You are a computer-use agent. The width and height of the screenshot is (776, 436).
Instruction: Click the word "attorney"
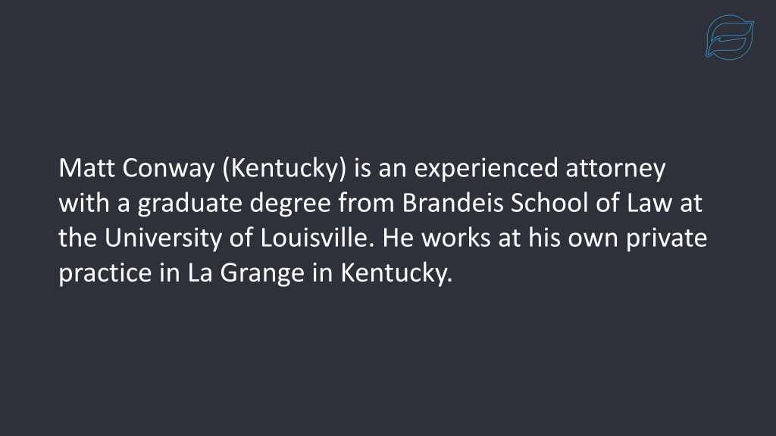pyautogui.click(x=615, y=169)
